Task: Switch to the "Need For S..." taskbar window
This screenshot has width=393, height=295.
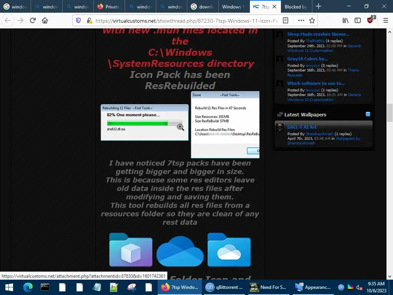Action: click(268, 287)
